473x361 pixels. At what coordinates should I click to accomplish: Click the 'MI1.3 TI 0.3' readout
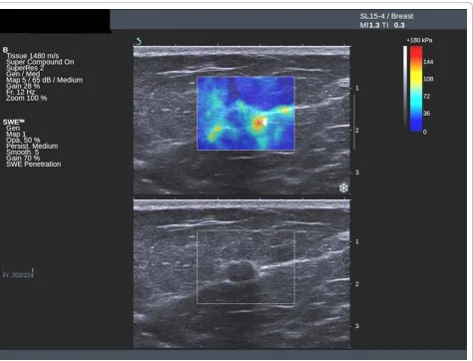(x=382, y=25)
